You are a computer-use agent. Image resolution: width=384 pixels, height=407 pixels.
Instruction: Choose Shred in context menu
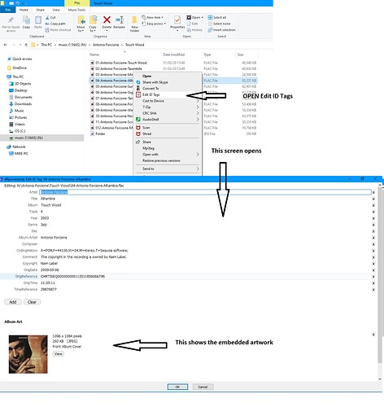[147, 133]
